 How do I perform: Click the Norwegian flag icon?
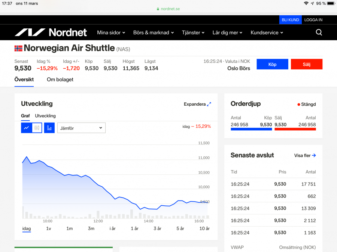pos(18,48)
